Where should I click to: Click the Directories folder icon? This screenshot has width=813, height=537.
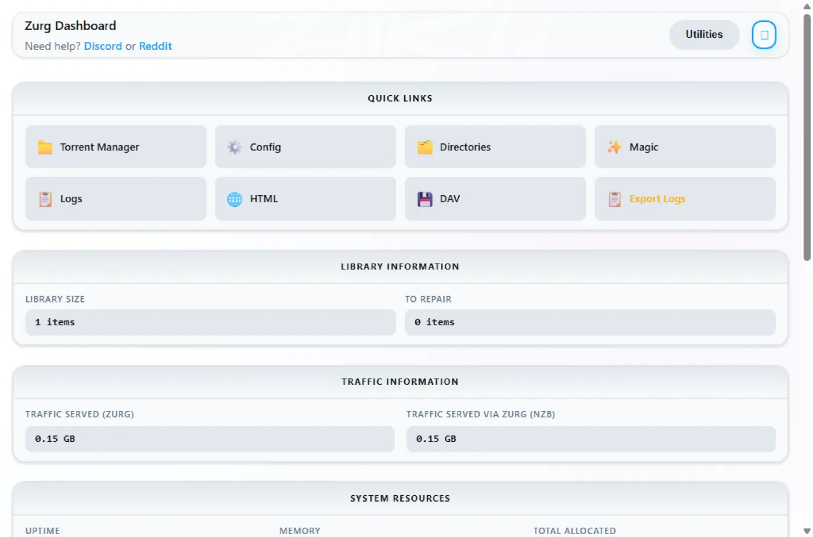[x=425, y=147]
